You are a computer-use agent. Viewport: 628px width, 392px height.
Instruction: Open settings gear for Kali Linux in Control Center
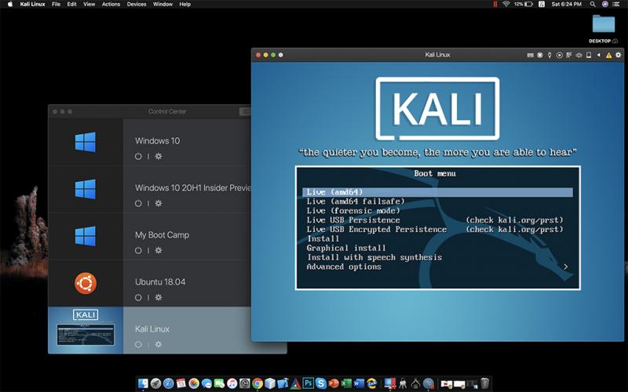pyautogui.click(x=159, y=344)
